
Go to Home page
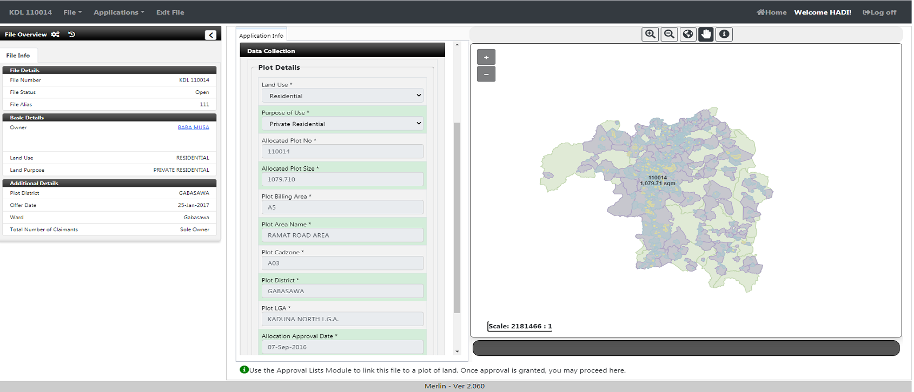pos(772,12)
